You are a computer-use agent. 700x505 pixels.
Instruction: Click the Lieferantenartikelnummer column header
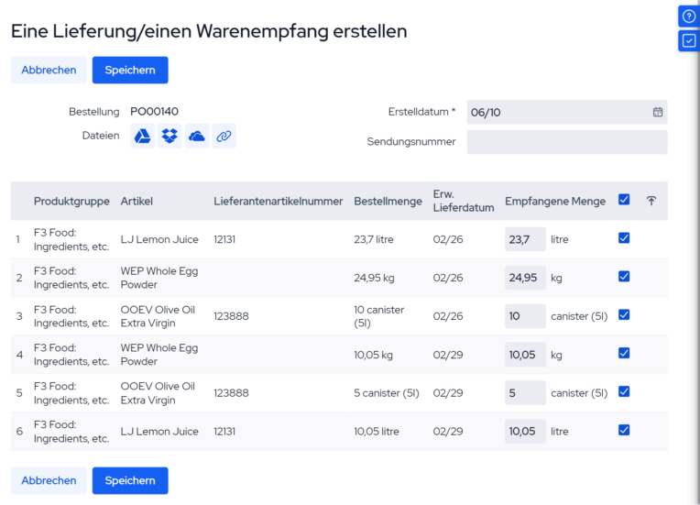279,202
